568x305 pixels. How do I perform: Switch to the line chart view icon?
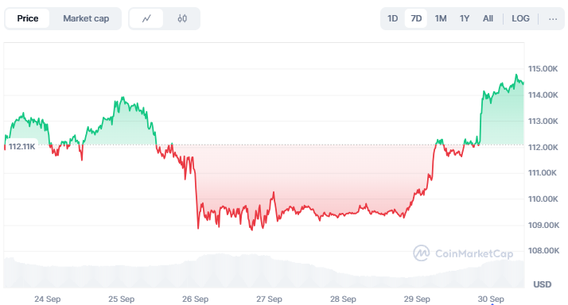click(146, 18)
